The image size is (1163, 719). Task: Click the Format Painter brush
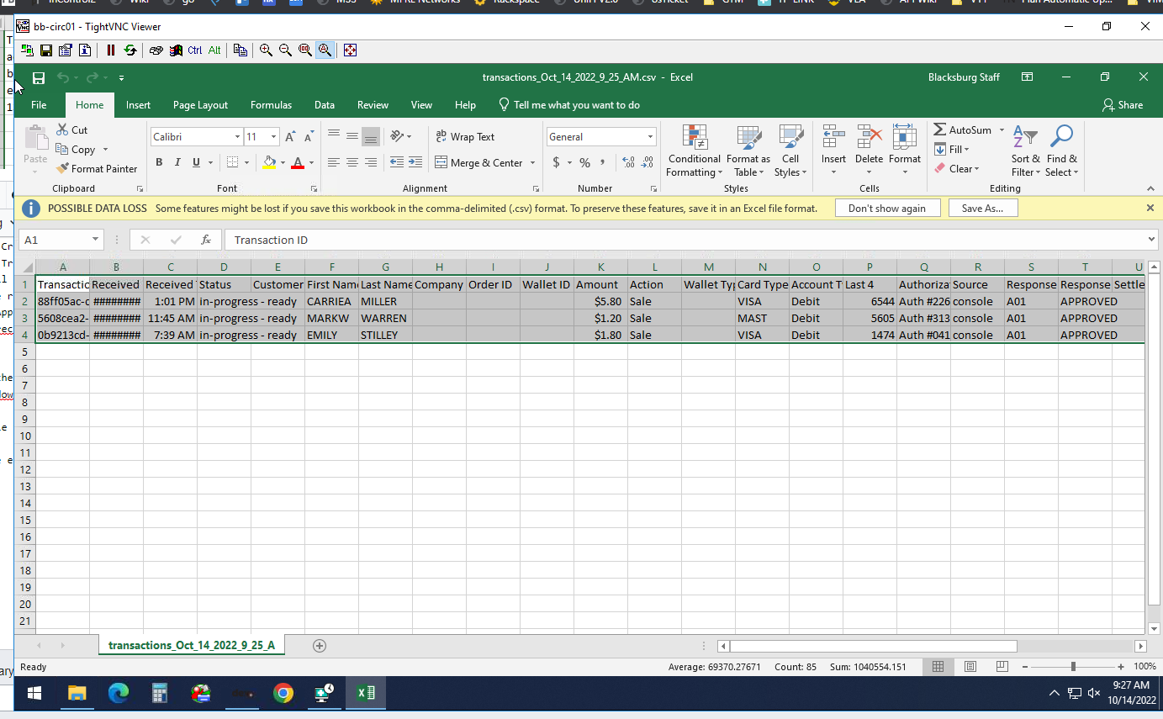(x=97, y=168)
